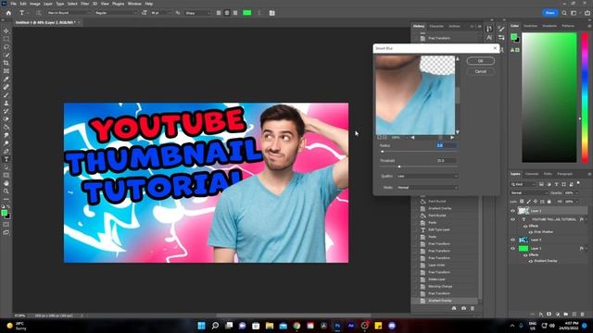Hide the top selected layer's eye

click(x=512, y=211)
